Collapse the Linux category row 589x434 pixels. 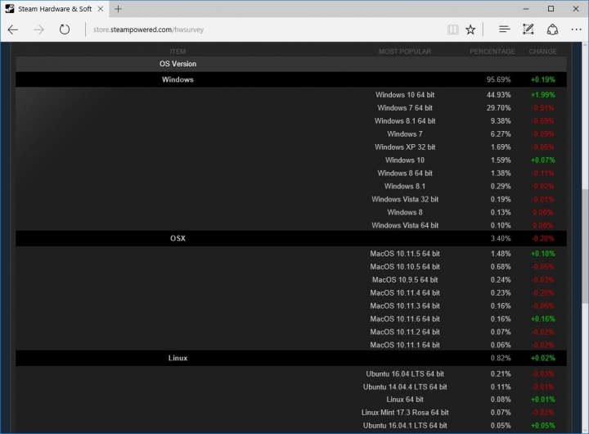(291, 358)
